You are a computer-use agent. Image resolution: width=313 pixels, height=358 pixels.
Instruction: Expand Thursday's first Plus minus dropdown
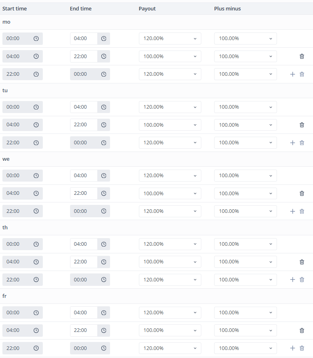tap(245, 244)
